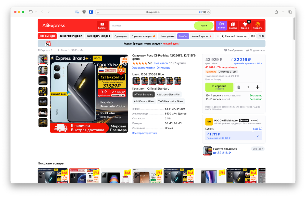Click the Bitwarden extension icon

click(91, 12)
